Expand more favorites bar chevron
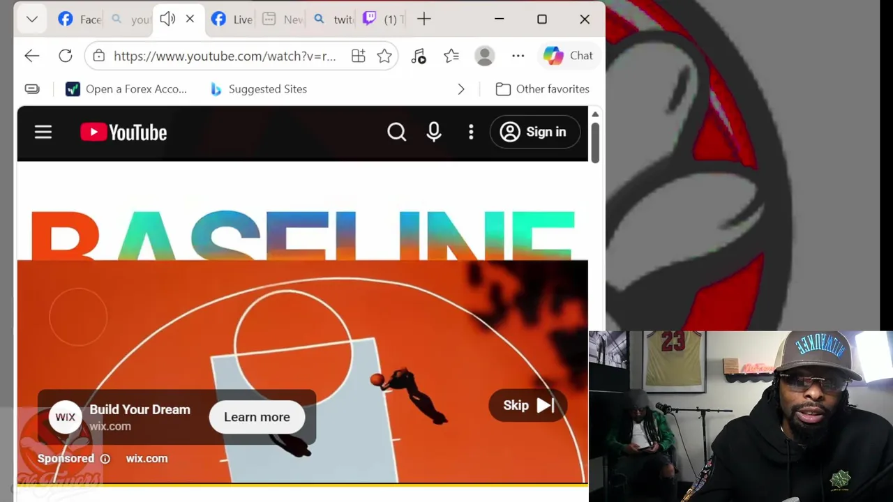Viewport: 893px width, 502px height. 461,89
